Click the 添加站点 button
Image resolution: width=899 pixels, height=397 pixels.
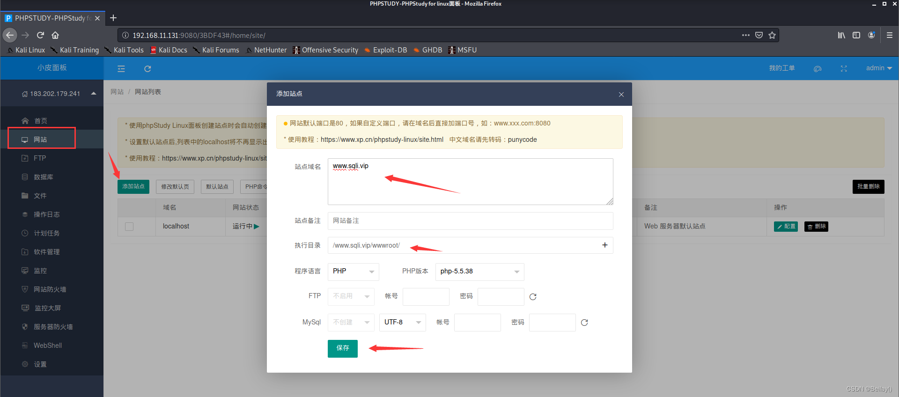pyautogui.click(x=133, y=186)
